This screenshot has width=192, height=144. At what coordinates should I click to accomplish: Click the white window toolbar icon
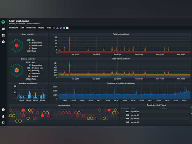[67, 28]
